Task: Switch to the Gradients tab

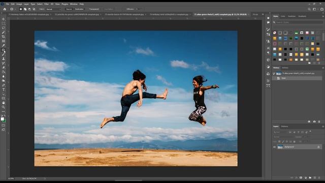Action: click(x=302, y=16)
